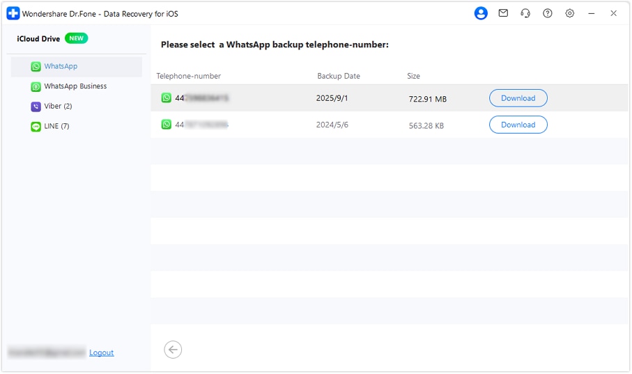632x374 pixels.
Task: Click WhatsApp icon in 2024/5/6 backup row
Action: [x=167, y=124]
